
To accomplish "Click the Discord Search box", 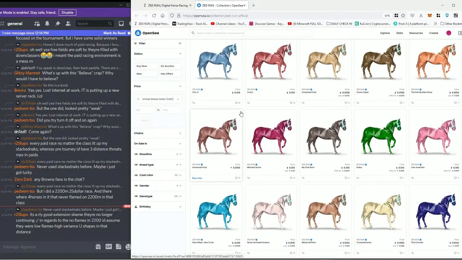I will point(95,24).
